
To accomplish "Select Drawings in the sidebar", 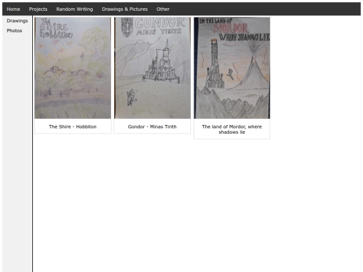I will pos(17,21).
